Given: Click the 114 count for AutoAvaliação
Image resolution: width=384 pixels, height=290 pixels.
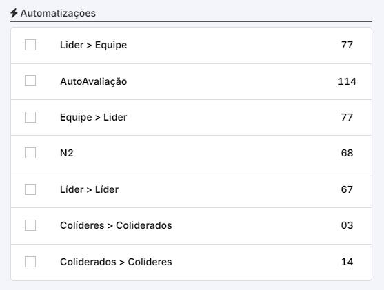Looking at the screenshot, I should click(347, 81).
